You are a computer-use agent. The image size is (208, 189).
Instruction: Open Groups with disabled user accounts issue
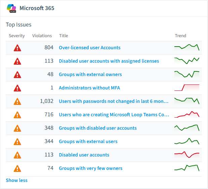tap(98, 128)
